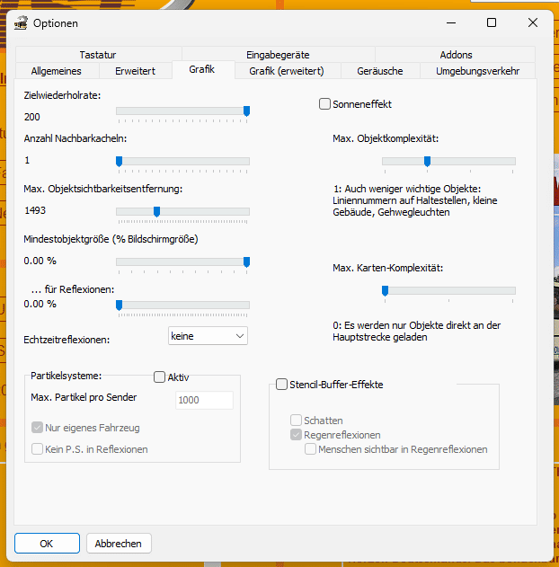Image resolution: width=559 pixels, height=567 pixels.
Task: Click the Max. Objektkomplexität slider track
Action: 448,161
